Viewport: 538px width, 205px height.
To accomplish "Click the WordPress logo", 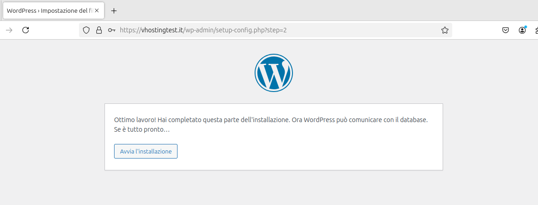I will click(273, 73).
